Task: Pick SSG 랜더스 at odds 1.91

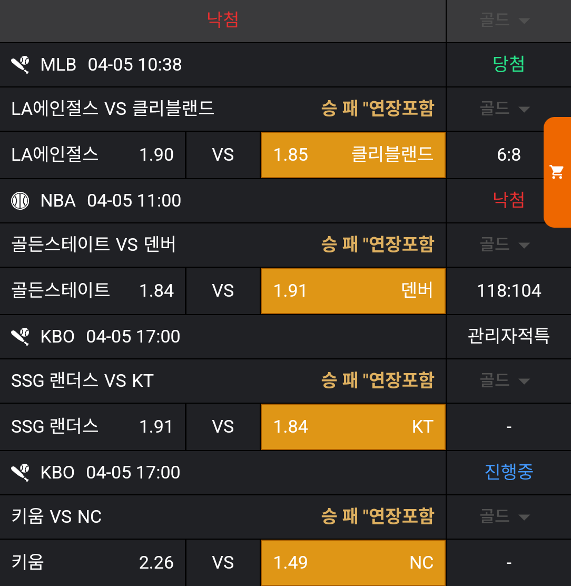Action: pyautogui.click(x=92, y=427)
